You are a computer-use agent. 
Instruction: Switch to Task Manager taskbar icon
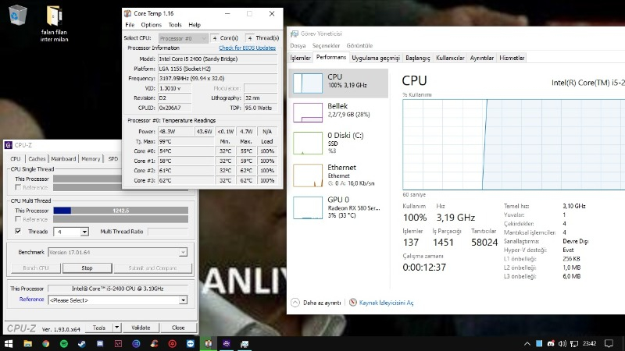(245, 343)
